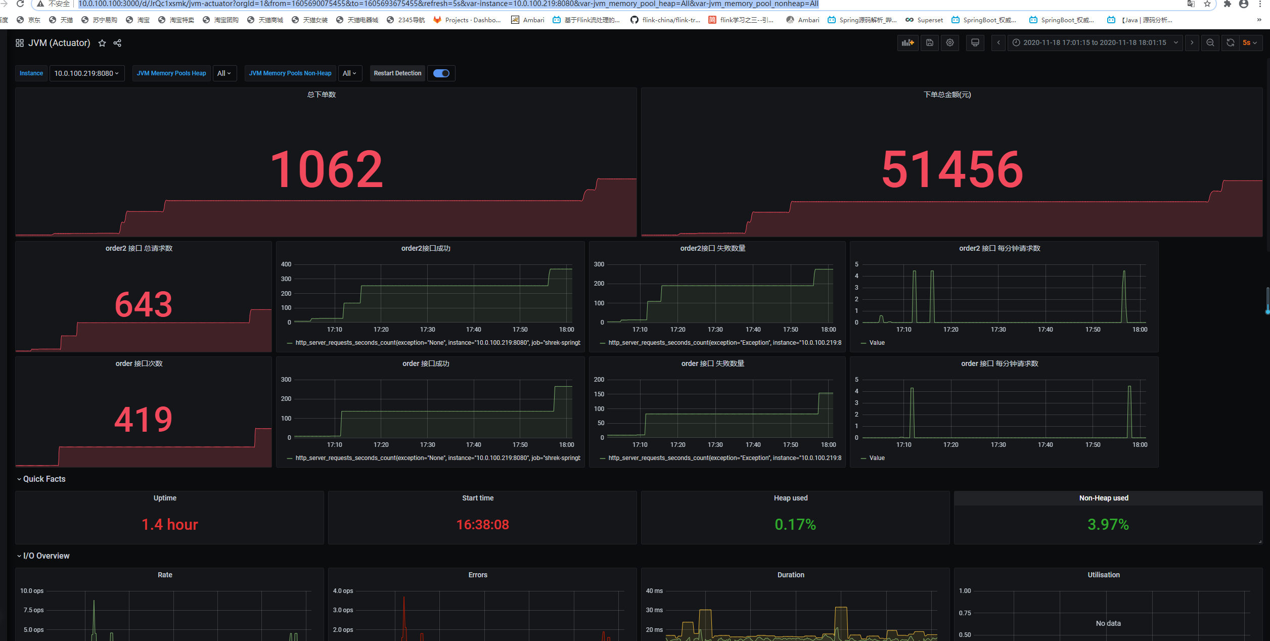Add a new panel to the dashboard
The image size is (1270, 641).
tap(908, 43)
